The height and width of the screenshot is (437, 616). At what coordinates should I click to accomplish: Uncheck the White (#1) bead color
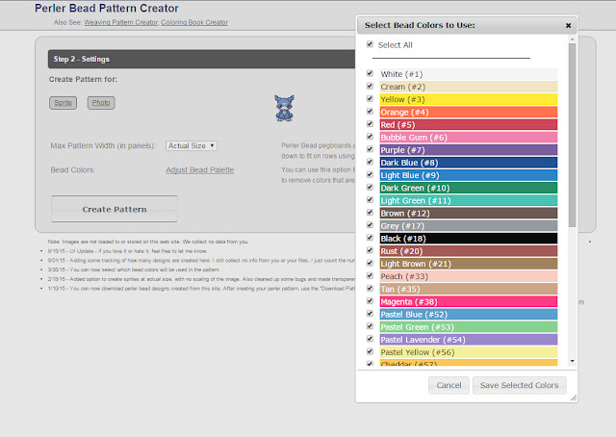[370, 73]
